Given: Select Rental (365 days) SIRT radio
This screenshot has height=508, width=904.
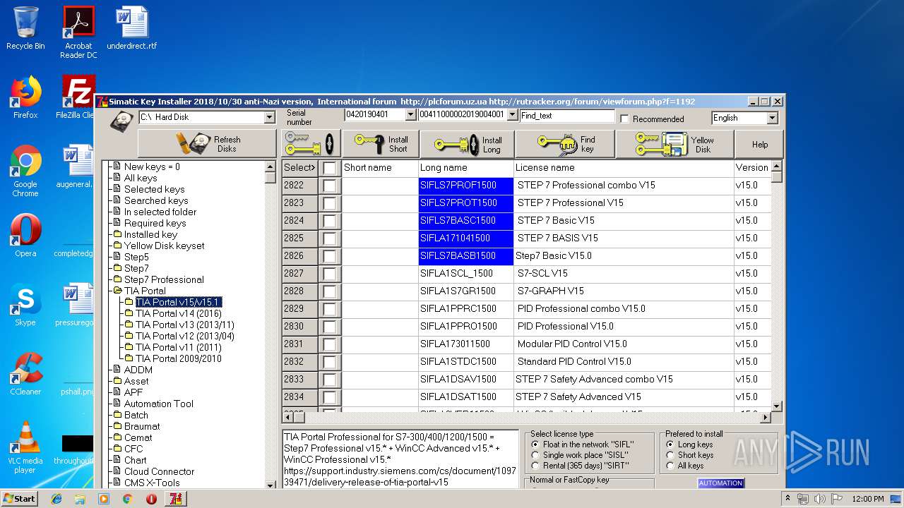Looking at the screenshot, I should (535, 466).
